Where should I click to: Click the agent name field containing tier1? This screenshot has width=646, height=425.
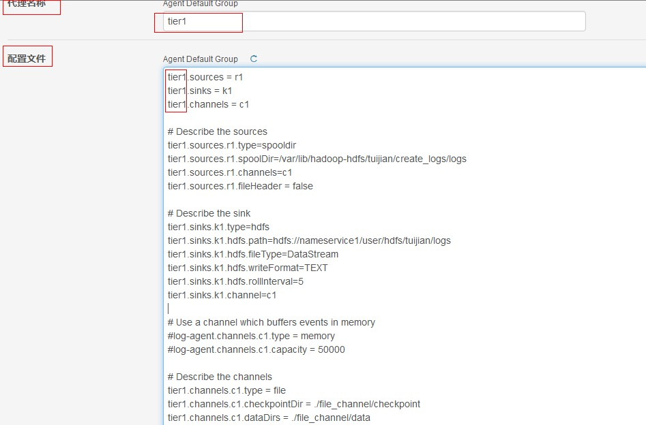tap(374, 21)
